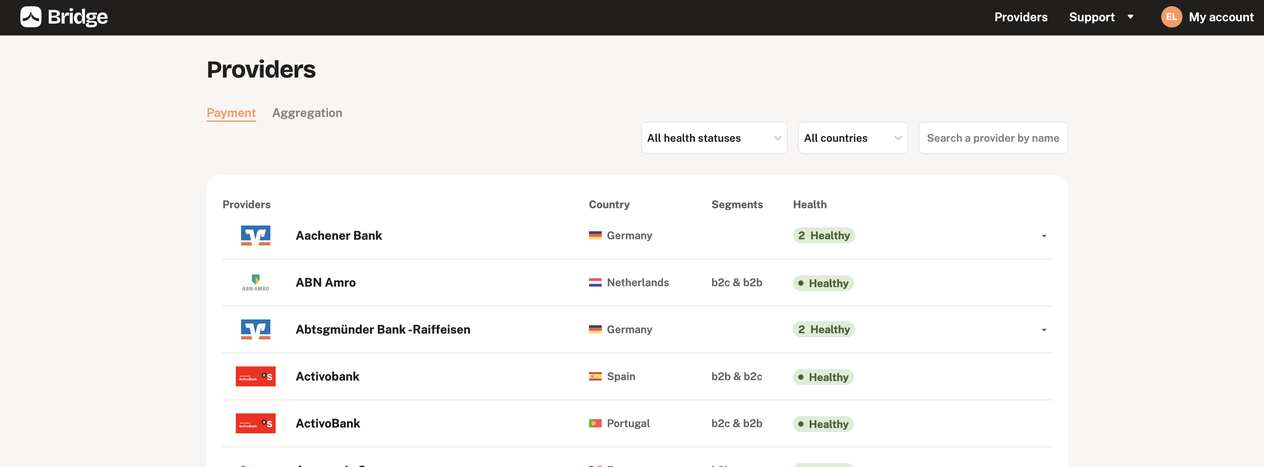Viewport: 1264px width, 467px height.
Task: Click the Spain flag icon
Action: pos(595,376)
